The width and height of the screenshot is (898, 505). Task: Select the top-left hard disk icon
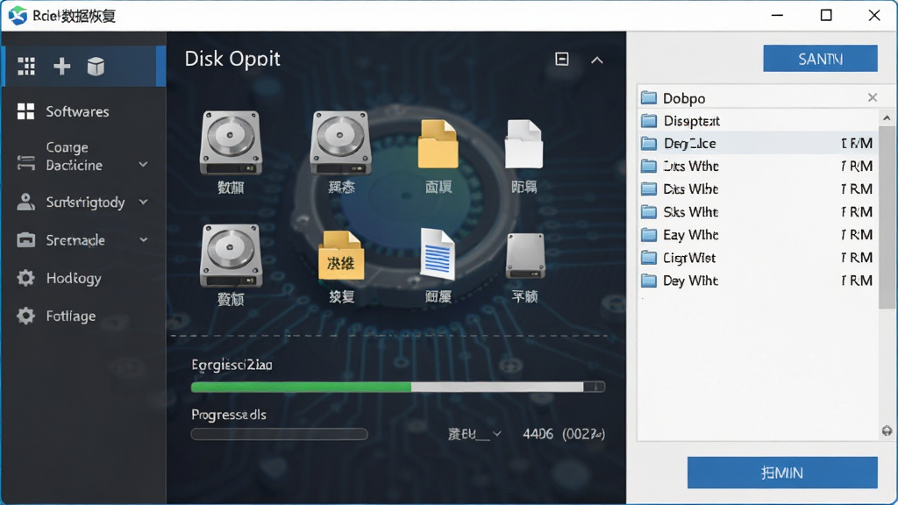(231, 143)
